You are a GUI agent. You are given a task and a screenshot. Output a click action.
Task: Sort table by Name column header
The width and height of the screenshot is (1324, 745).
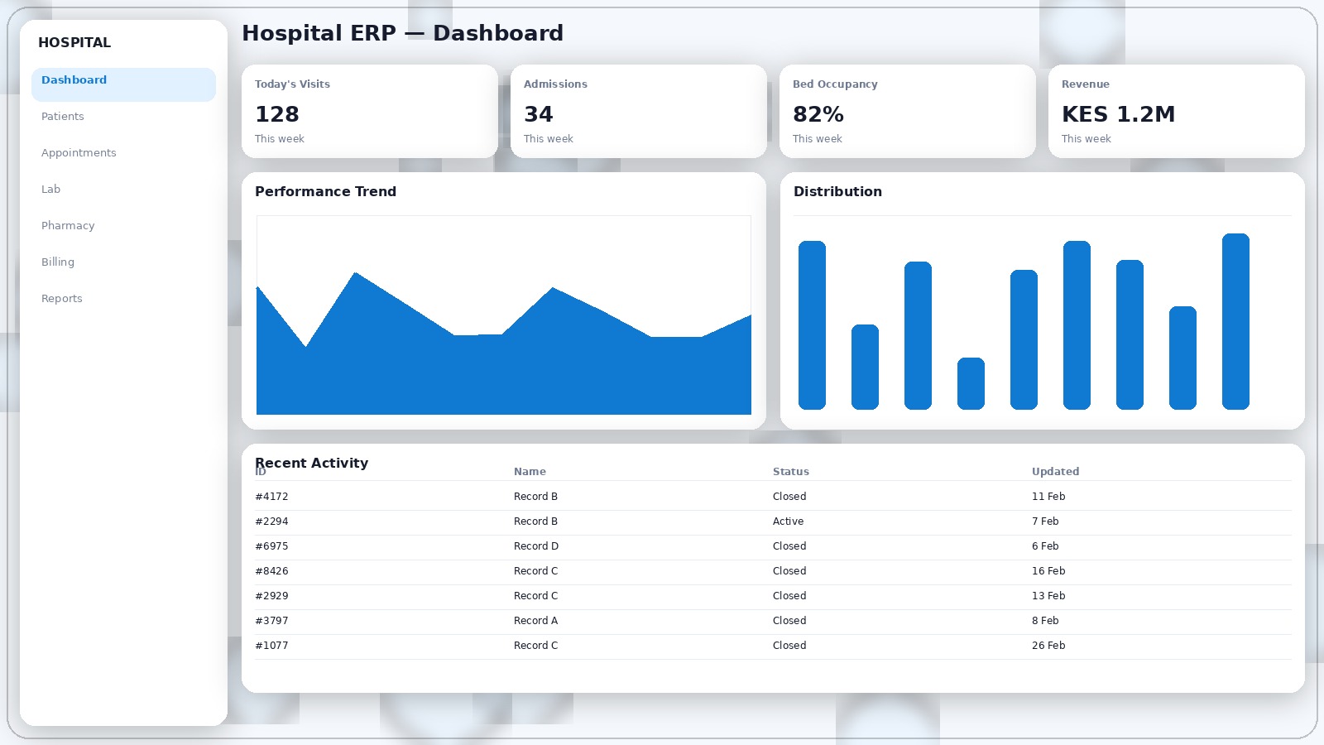tap(530, 472)
